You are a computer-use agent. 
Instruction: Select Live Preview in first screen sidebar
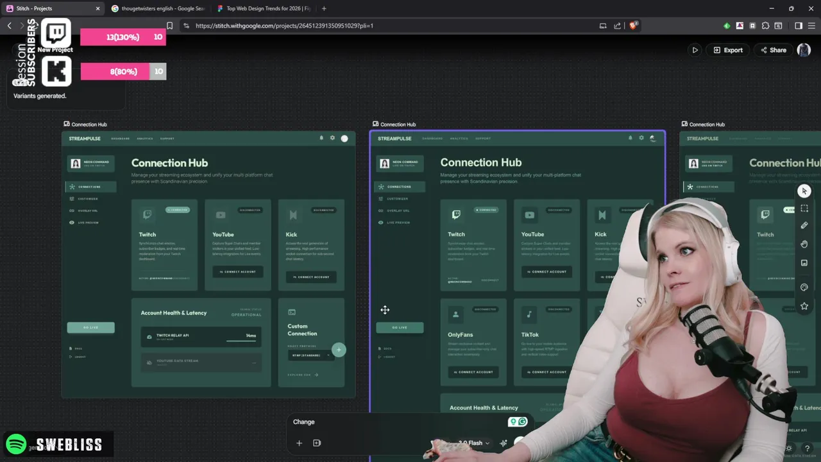point(84,223)
